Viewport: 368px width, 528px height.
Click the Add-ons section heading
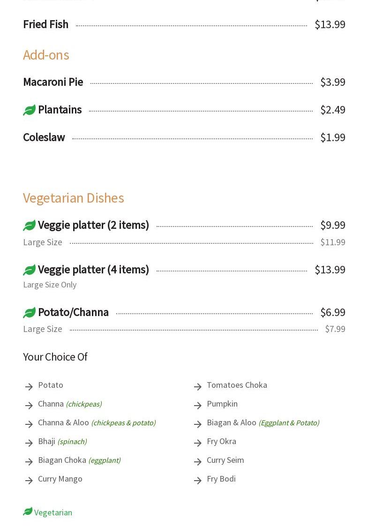click(x=46, y=55)
